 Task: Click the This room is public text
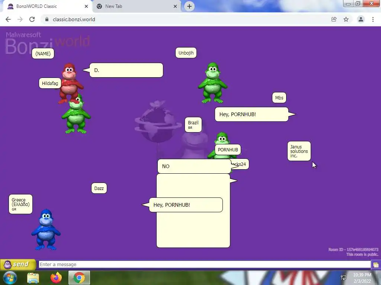coord(362,254)
